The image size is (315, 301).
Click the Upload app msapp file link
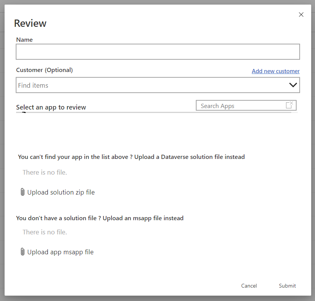(x=60, y=252)
